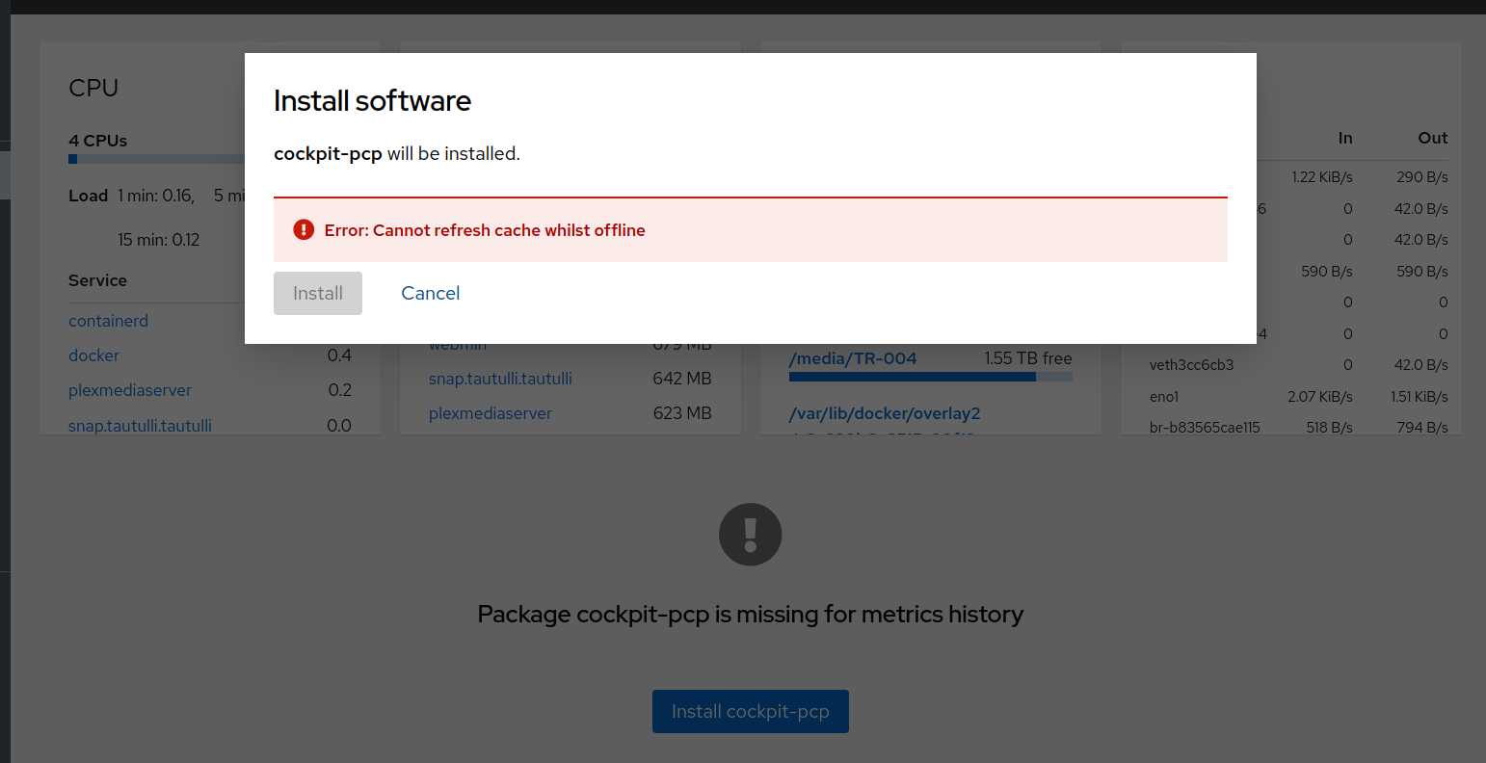The image size is (1486, 763).
Task: Select the veth3cc6cb3 network interface row
Action: click(1191, 365)
